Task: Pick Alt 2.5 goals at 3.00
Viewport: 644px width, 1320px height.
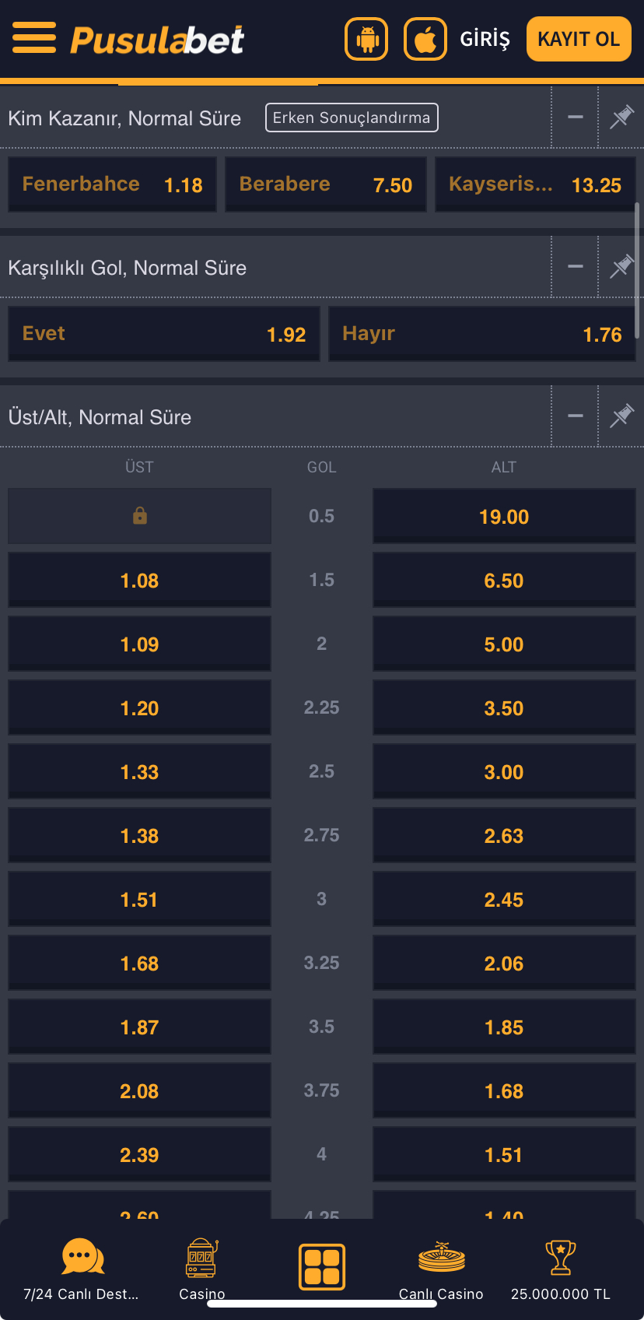Action: [x=504, y=772]
